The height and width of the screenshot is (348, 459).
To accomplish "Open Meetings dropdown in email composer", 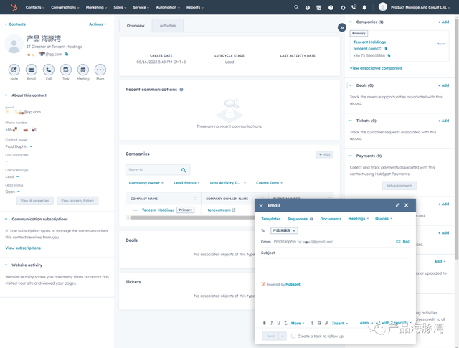I will pos(359,219).
